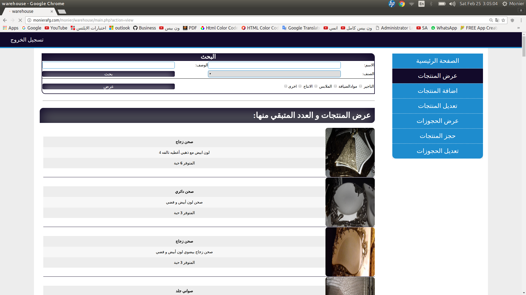526x295 pixels.
Task: Open Chrome three-dot menu
Action: (521, 20)
